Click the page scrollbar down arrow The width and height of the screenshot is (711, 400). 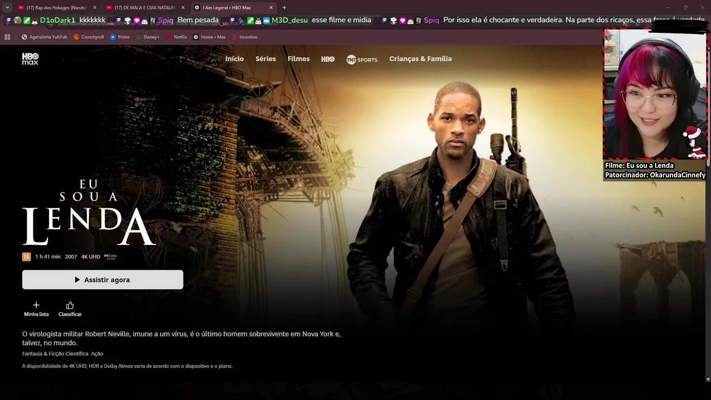click(708, 379)
